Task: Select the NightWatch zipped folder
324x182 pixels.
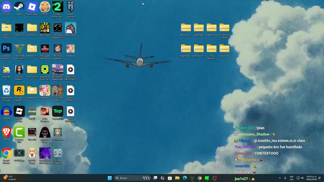Action: click(x=186, y=51)
